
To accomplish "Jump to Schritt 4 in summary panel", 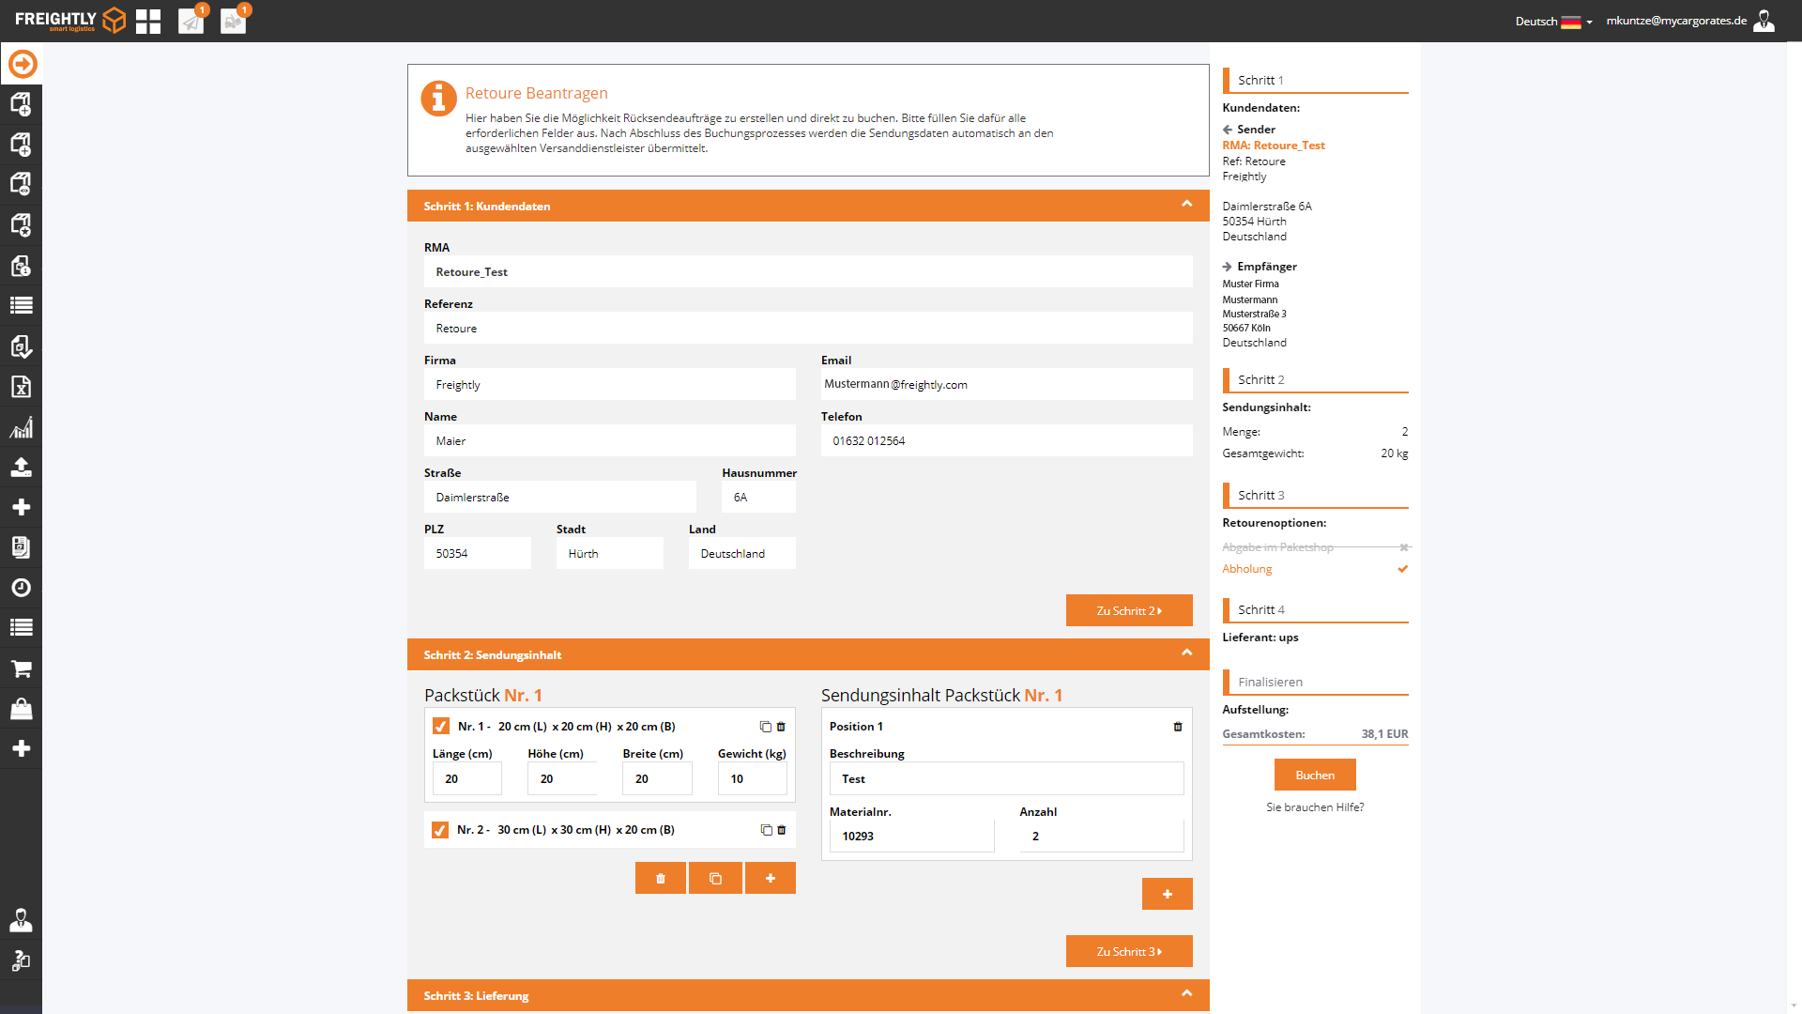I will tap(1315, 609).
